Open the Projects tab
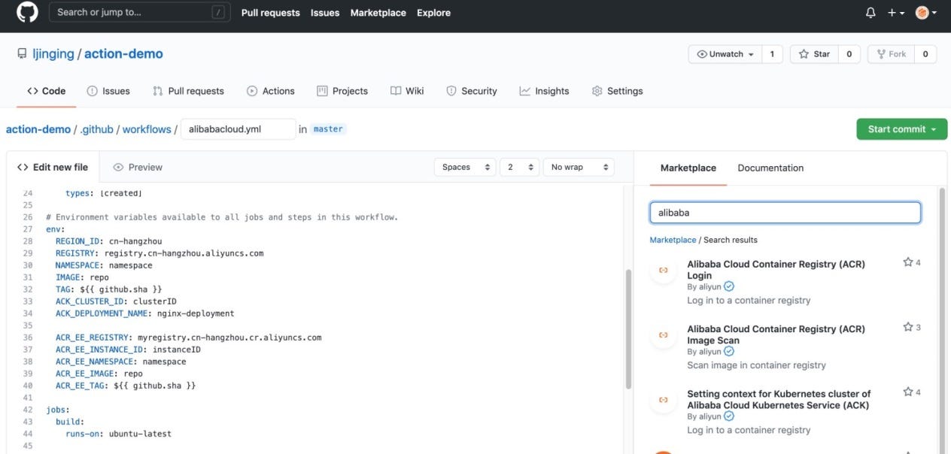 [x=342, y=91]
